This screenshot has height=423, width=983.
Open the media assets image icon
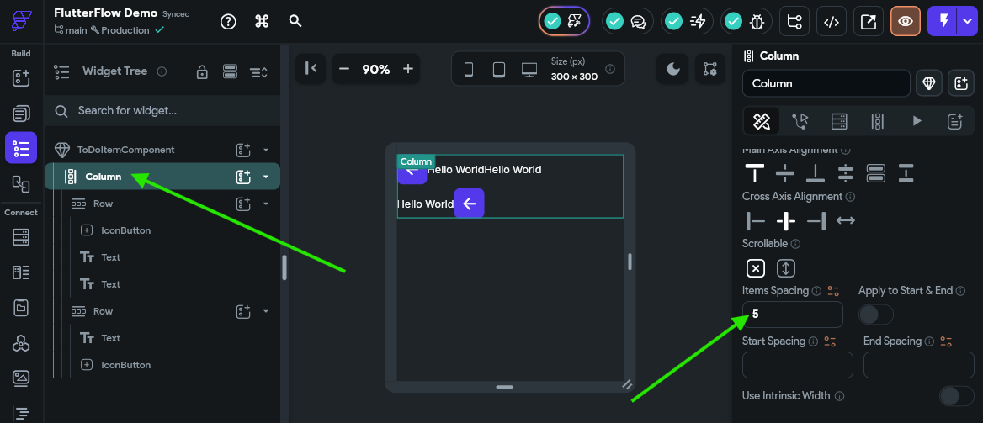21,378
